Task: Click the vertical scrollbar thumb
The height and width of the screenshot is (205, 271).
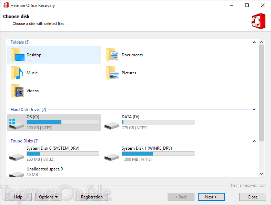Action: [x=261, y=93]
